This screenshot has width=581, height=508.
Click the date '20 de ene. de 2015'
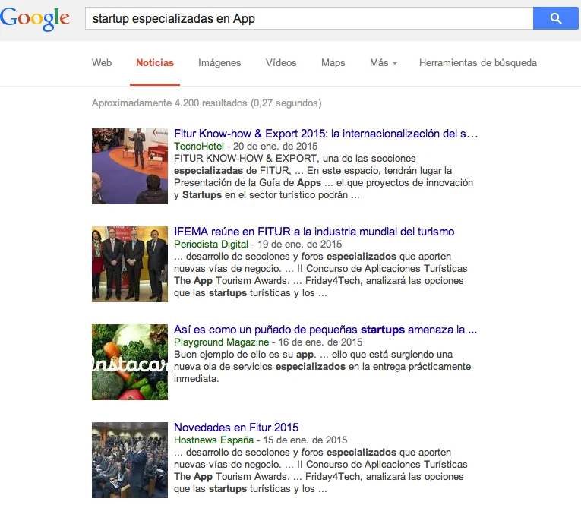coord(275,146)
